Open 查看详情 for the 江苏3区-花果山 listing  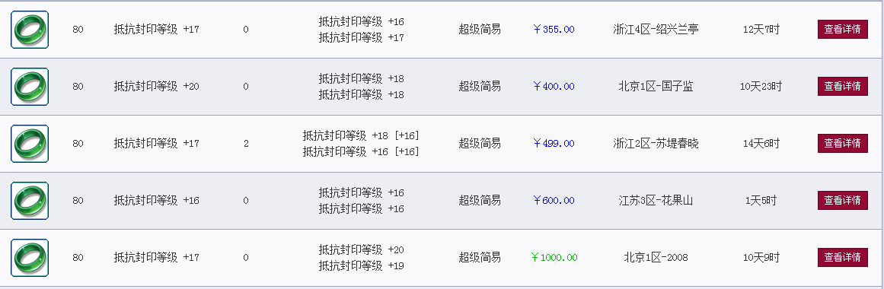tap(842, 201)
